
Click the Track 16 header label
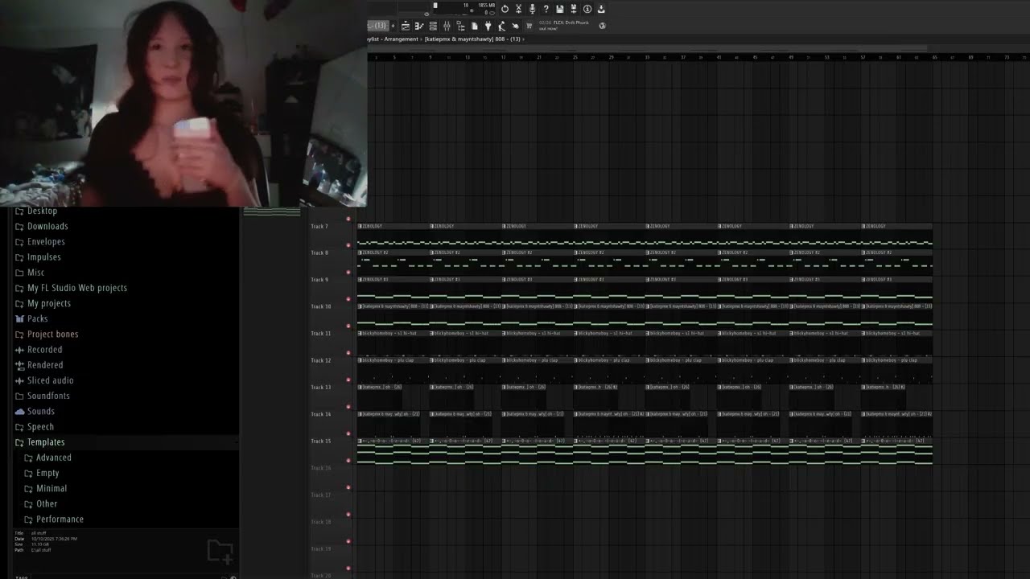coord(320,468)
